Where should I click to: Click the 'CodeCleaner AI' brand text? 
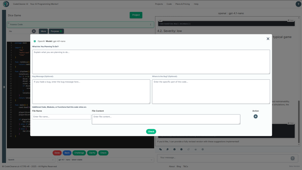click(21, 4)
